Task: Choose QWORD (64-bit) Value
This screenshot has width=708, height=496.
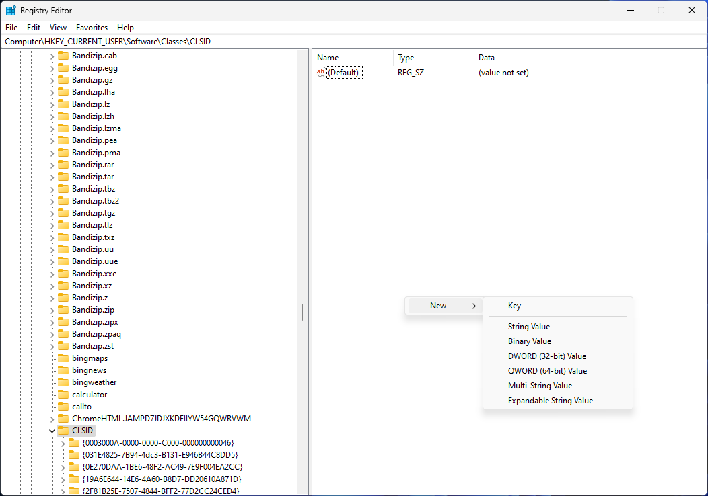Action: tap(558, 371)
